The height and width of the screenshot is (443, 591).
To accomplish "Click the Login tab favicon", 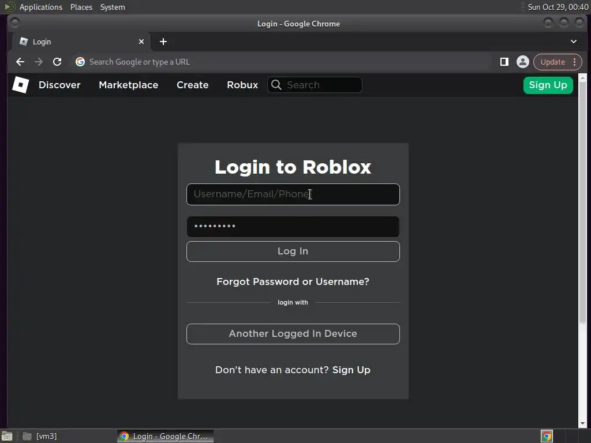I will click(23, 42).
